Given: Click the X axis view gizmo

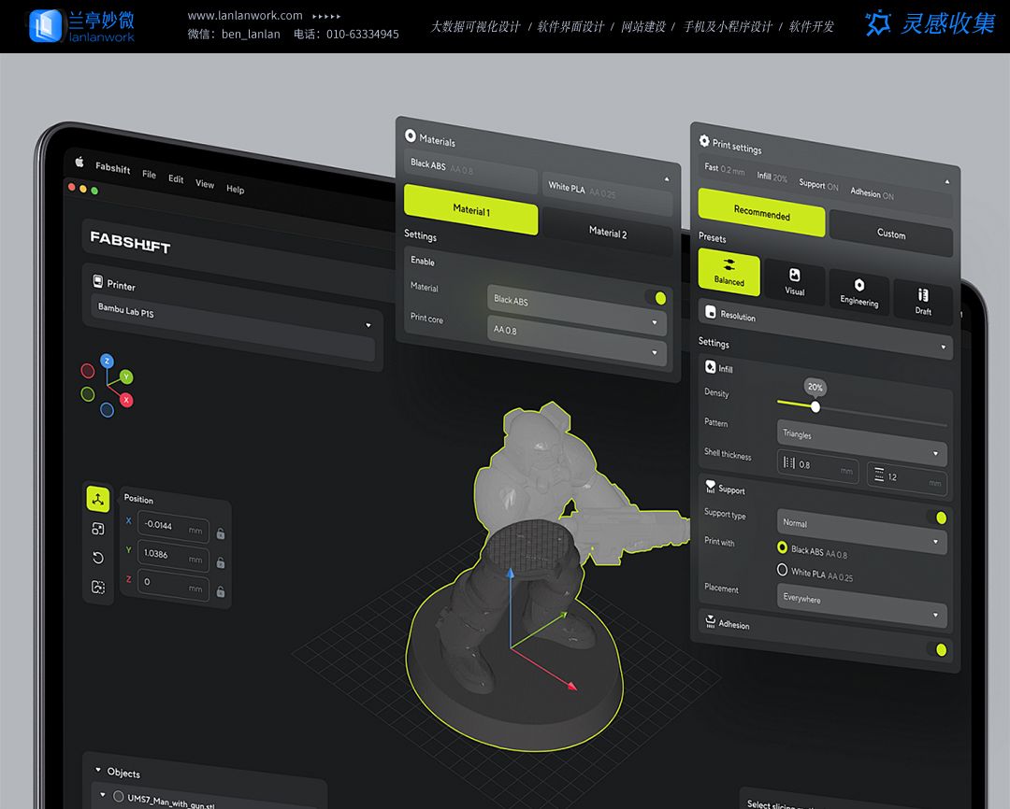Looking at the screenshot, I should pyautogui.click(x=126, y=400).
